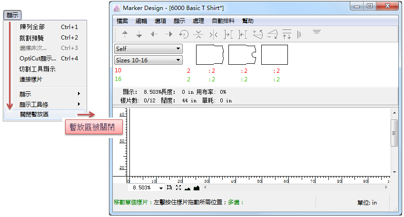Click the move piece up arrow icon

[x=125, y=34]
